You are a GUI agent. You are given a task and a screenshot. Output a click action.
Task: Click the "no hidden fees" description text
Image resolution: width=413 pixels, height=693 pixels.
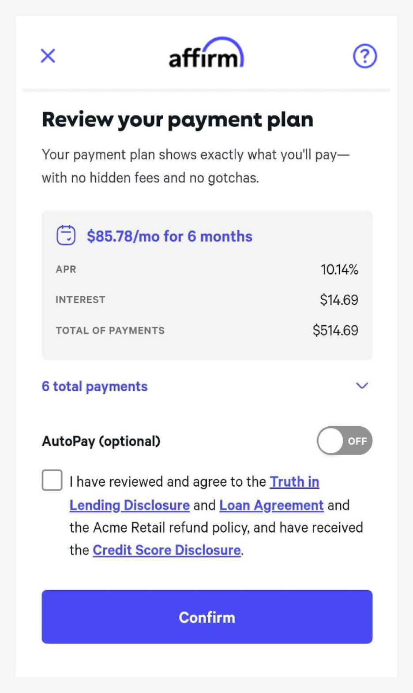click(150, 178)
